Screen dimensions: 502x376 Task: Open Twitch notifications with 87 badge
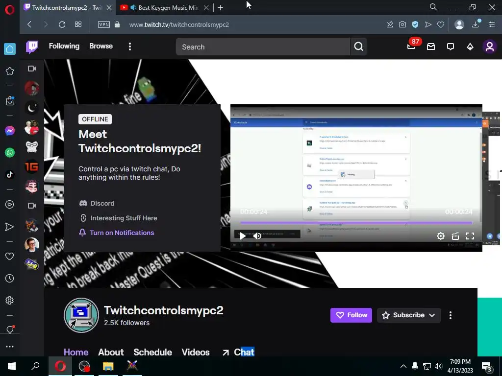coord(412,46)
